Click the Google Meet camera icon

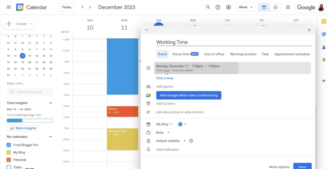click(x=148, y=95)
